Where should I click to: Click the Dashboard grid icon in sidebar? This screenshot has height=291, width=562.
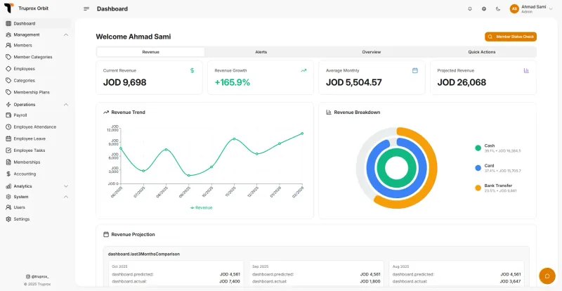8,24
